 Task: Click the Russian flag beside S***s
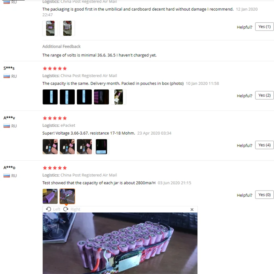point(7,76)
